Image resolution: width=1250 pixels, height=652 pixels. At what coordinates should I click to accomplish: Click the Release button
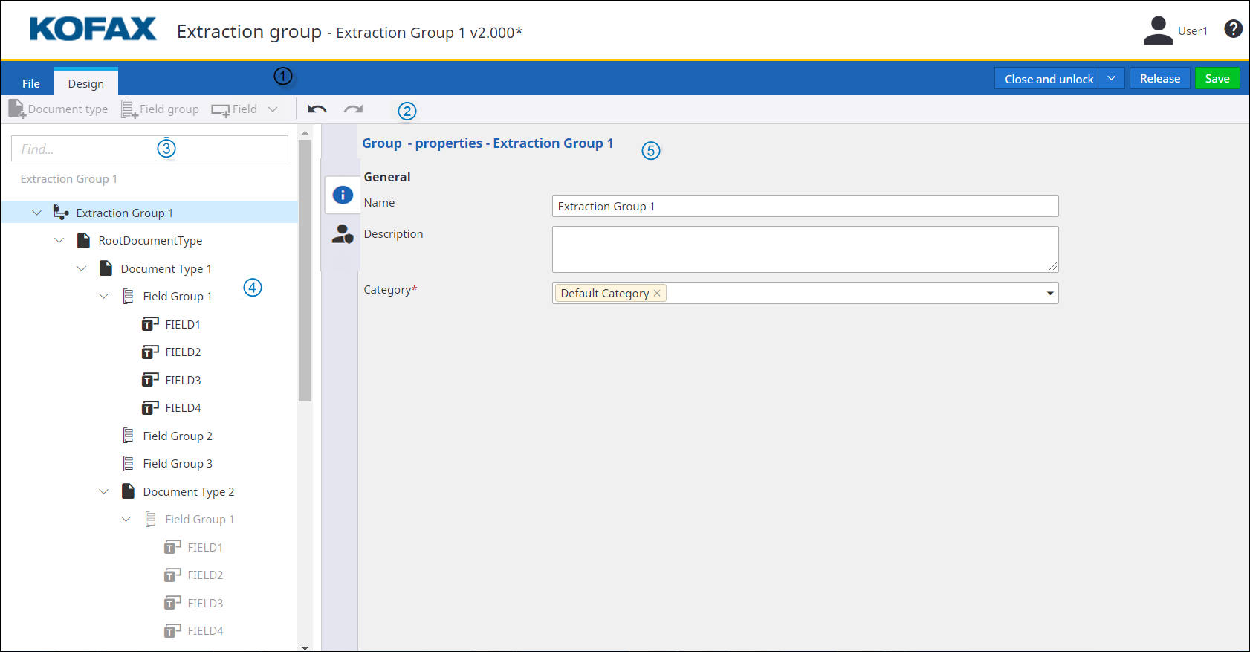(1159, 79)
